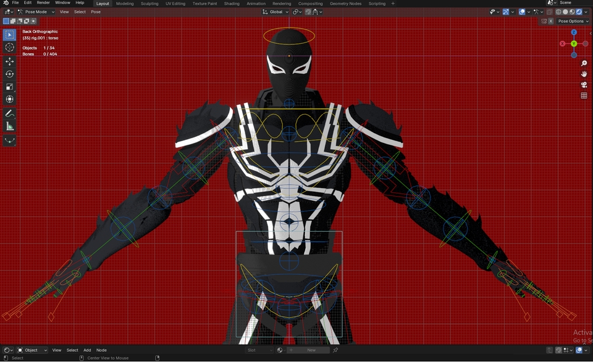Open the Global transform orientation dropdown

pos(274,12)
